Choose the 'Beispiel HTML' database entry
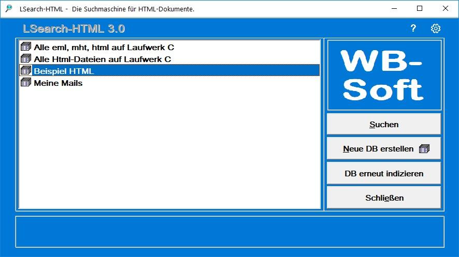This screenshot has height=257, width=459. [64, 71]
